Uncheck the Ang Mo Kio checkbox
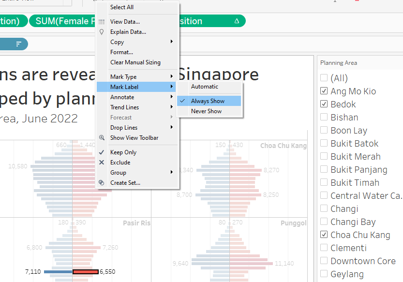This screenshot has width=403, height=282. tap(324, 91)
